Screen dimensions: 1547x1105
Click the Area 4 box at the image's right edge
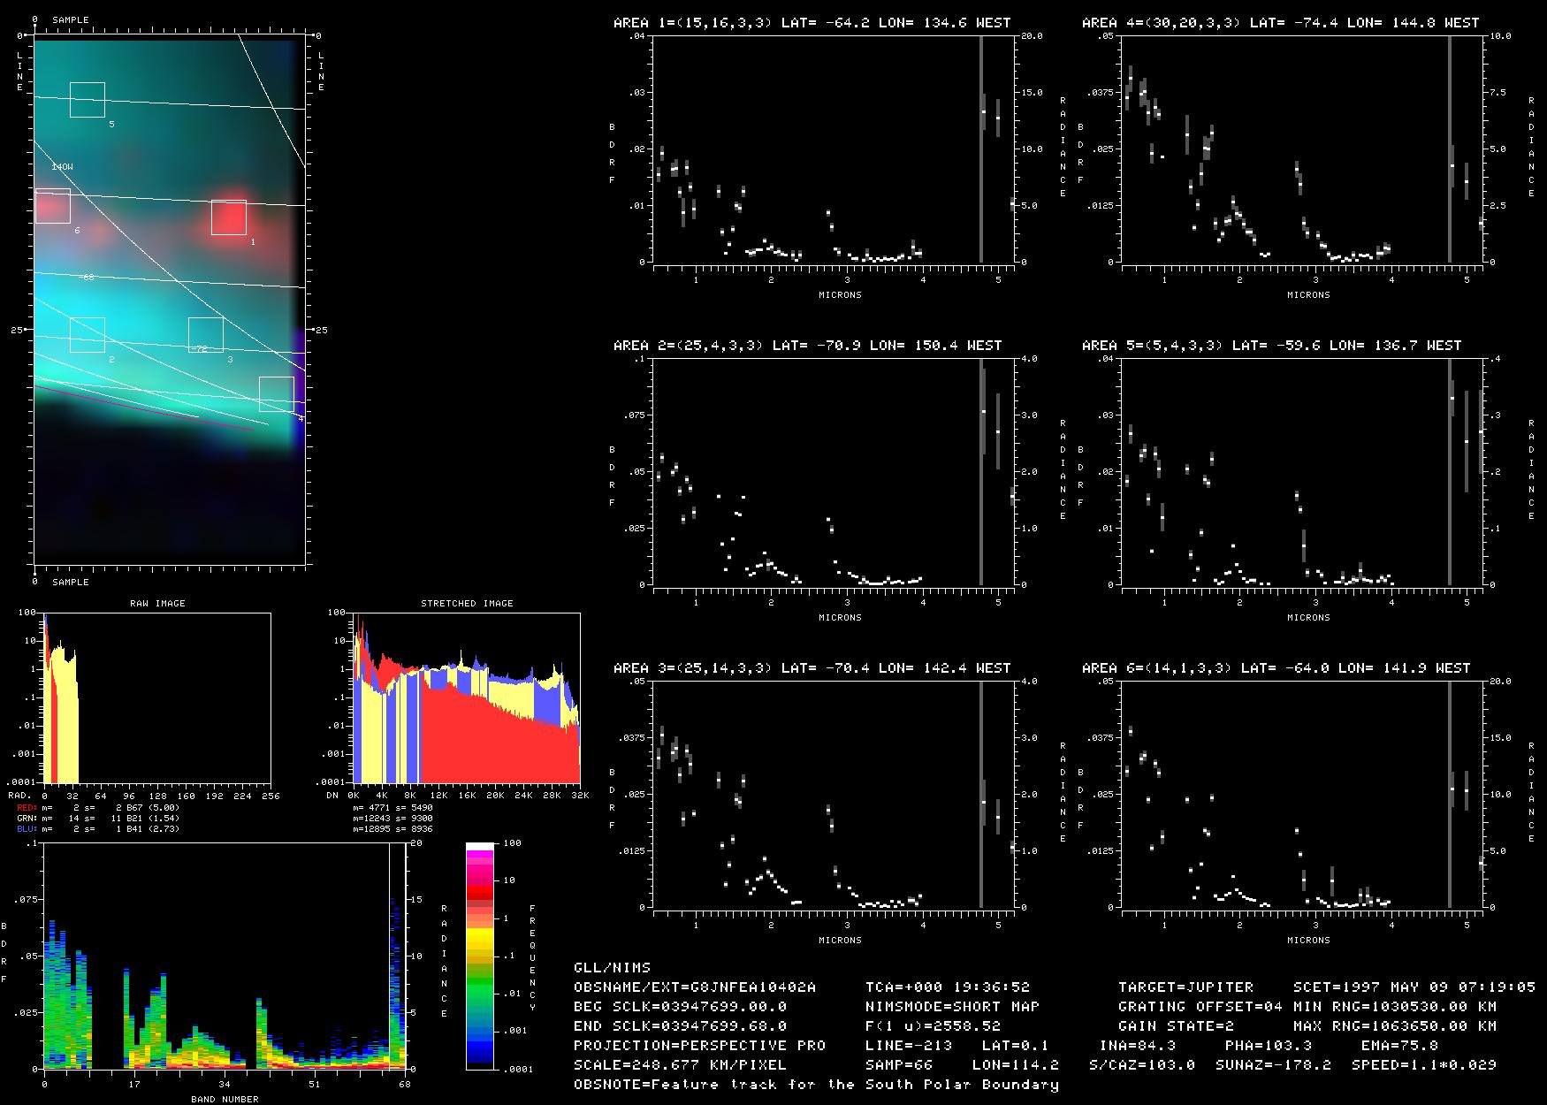[277, 394]
